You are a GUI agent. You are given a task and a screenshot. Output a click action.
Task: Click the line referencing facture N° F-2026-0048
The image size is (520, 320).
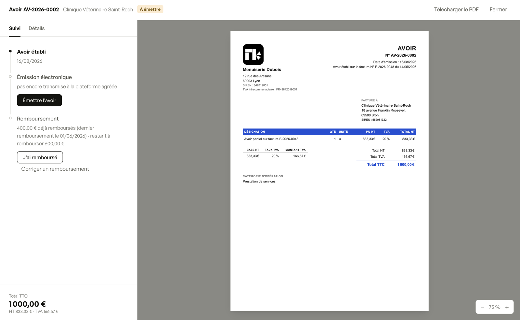(374, 67)
